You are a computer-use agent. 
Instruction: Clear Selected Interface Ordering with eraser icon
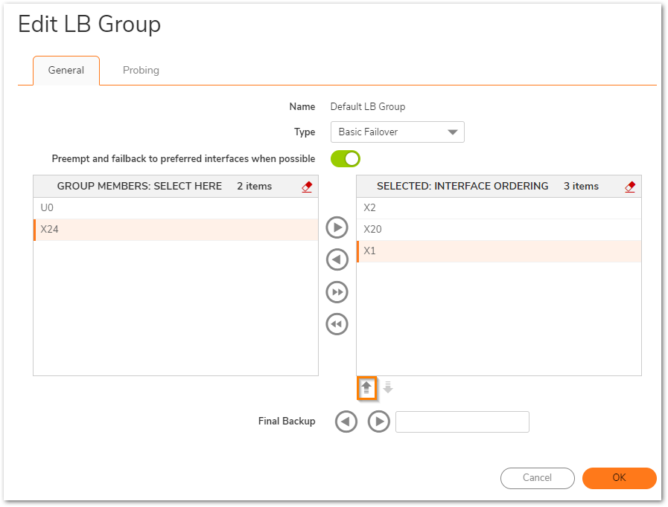(x=630, y=187)
